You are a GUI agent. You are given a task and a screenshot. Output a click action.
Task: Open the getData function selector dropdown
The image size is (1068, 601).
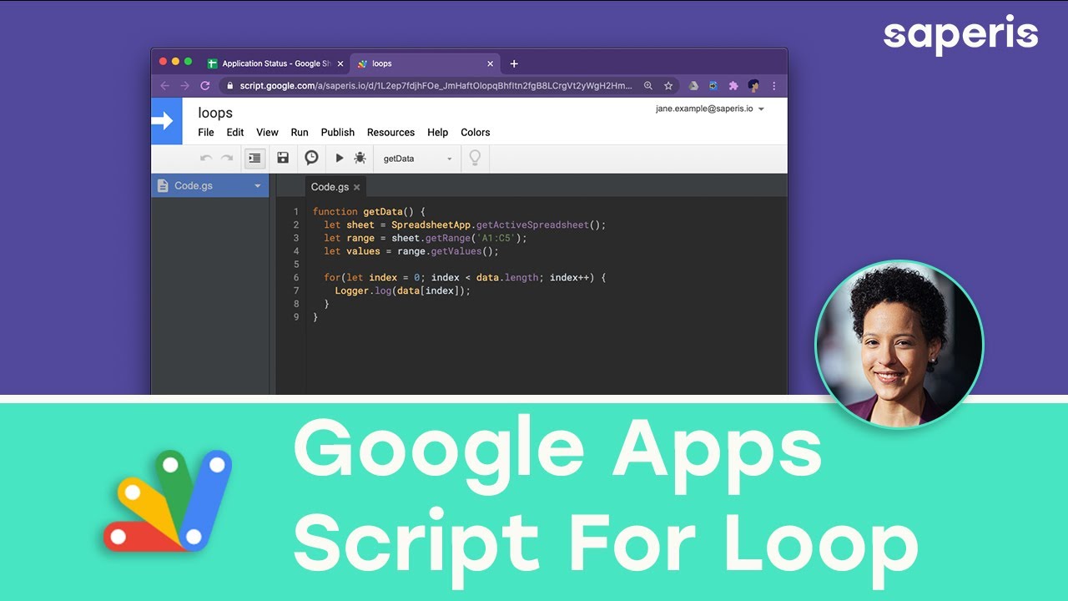[x=417, y=159]
